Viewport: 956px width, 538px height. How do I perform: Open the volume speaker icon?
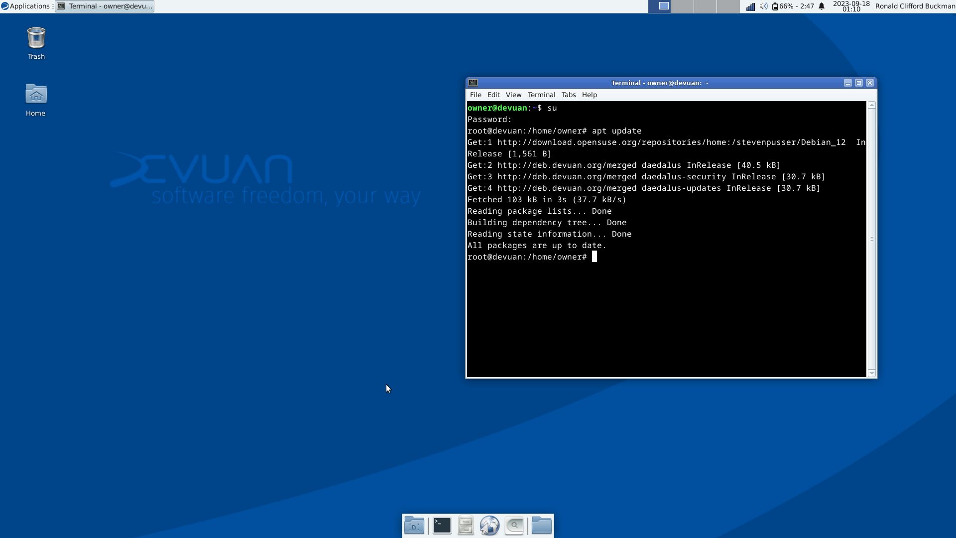click(763, 6)
